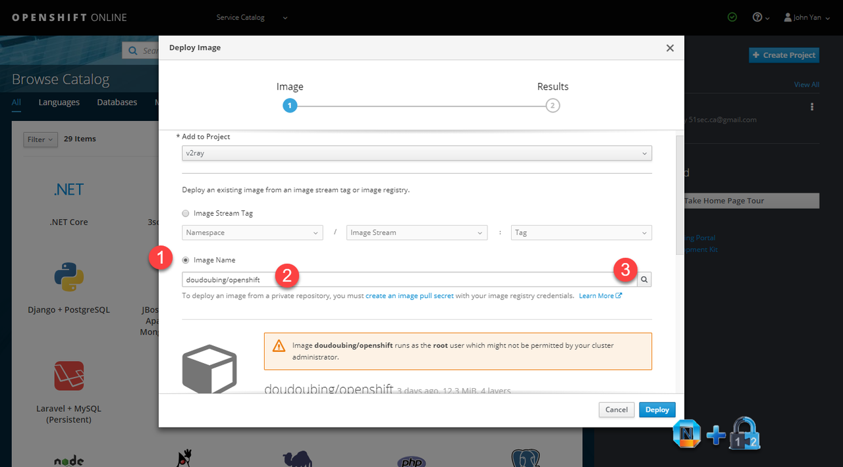Click the search magnifier button beside image name

(x=644, y=280)
